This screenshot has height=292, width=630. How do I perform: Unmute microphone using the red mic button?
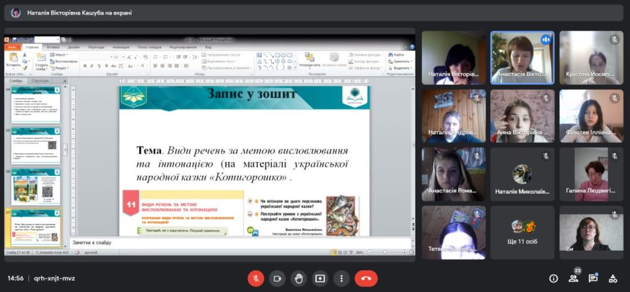point(256,278)
